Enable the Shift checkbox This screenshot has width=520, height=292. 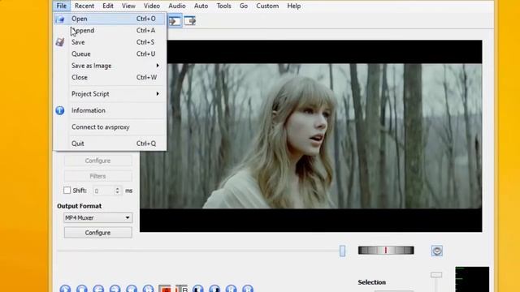[67, 191]
